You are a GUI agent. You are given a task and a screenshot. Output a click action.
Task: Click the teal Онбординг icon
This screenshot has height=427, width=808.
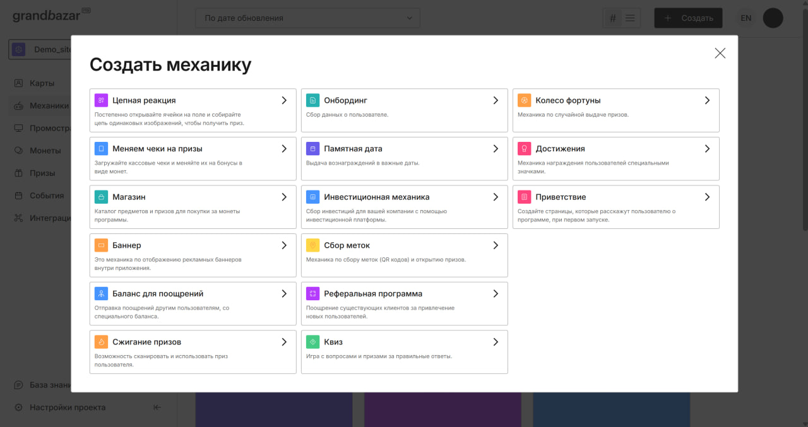coord(312,100)
